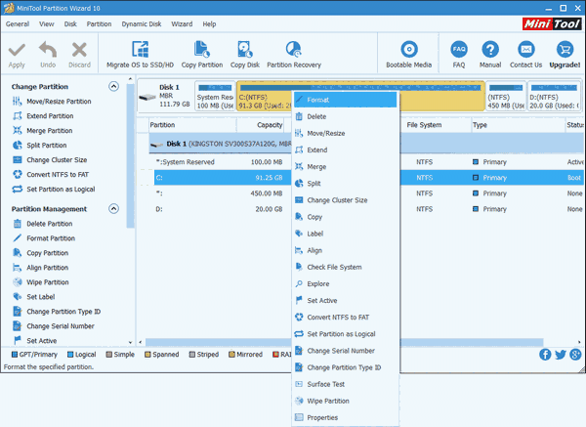This screenshot has height=427, width=586.
Task: Choose Format in the context menu
Action: click(x=318, y=100)
